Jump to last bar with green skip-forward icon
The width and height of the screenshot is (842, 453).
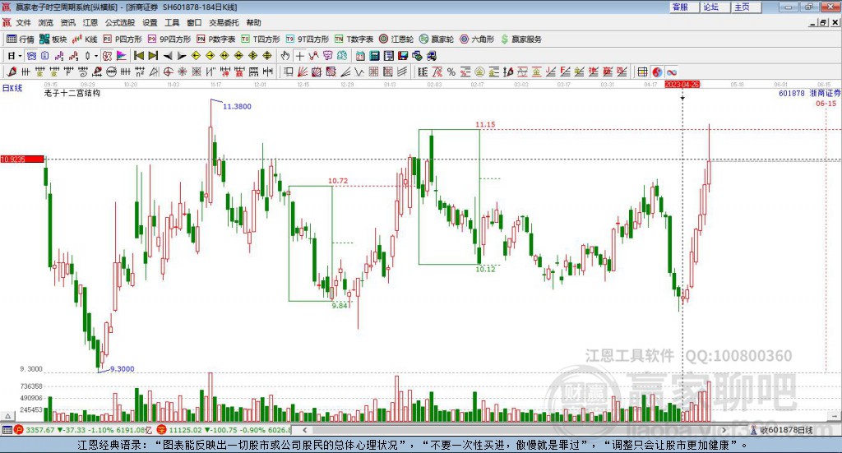(x=153, y=56)
